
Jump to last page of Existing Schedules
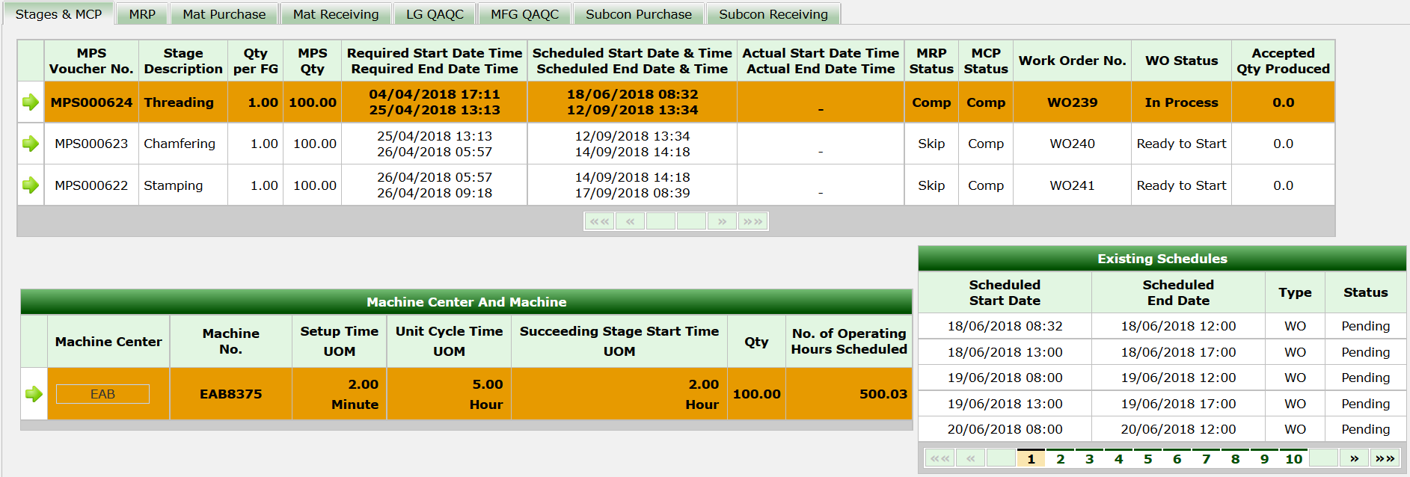point(1385,458)
